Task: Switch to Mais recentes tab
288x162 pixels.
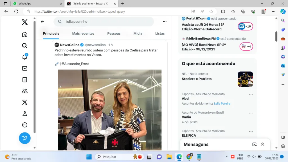Action: pos(83,33)
